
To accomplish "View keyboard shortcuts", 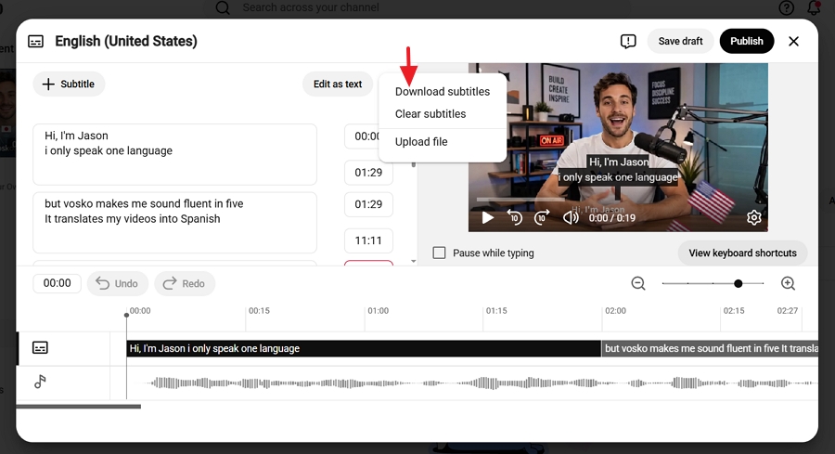I will click(x=742, y=253).
